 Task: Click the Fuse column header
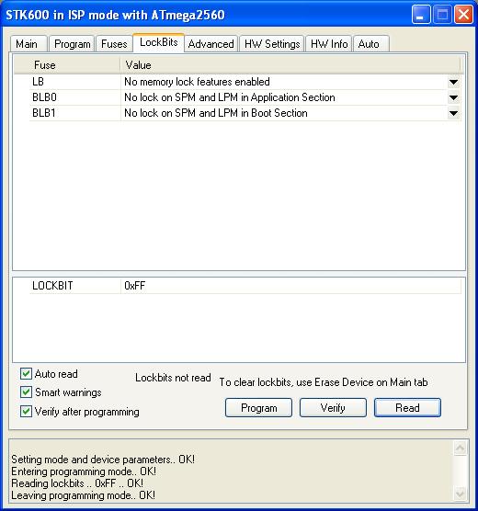click(67, 65)
